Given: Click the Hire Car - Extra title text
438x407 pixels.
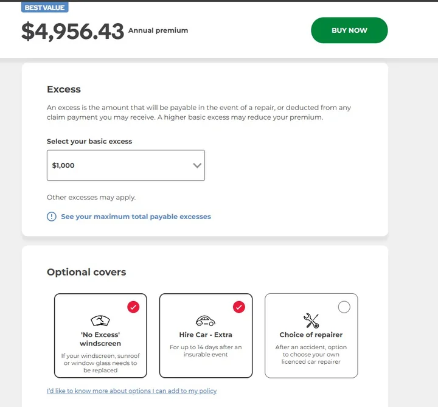Looking at the screenshot, I should [206, 335].
